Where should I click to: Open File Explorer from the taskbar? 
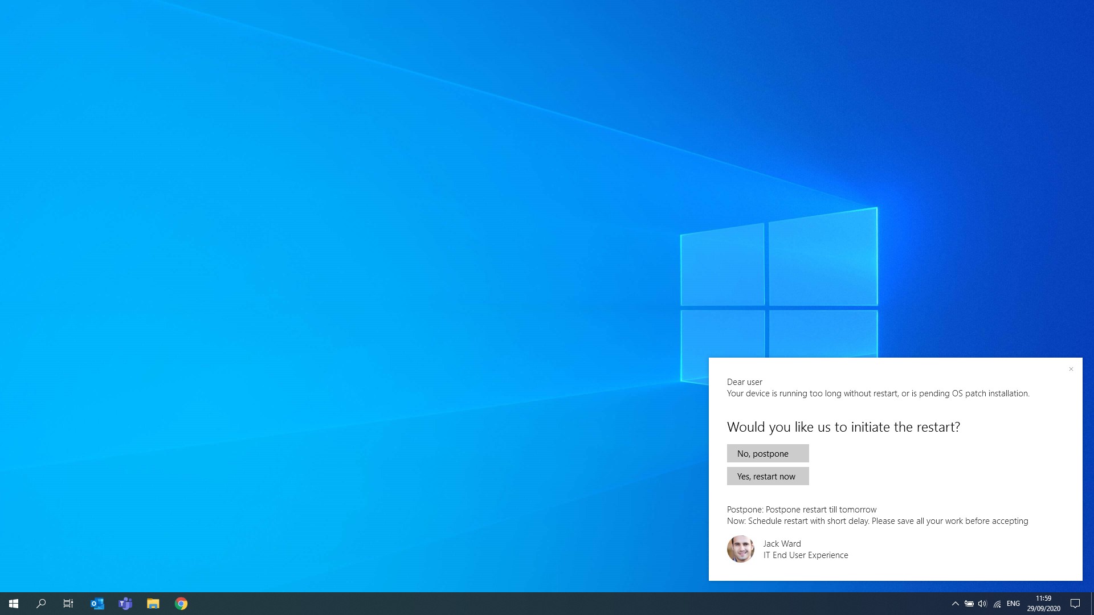[x=153, y=604]
